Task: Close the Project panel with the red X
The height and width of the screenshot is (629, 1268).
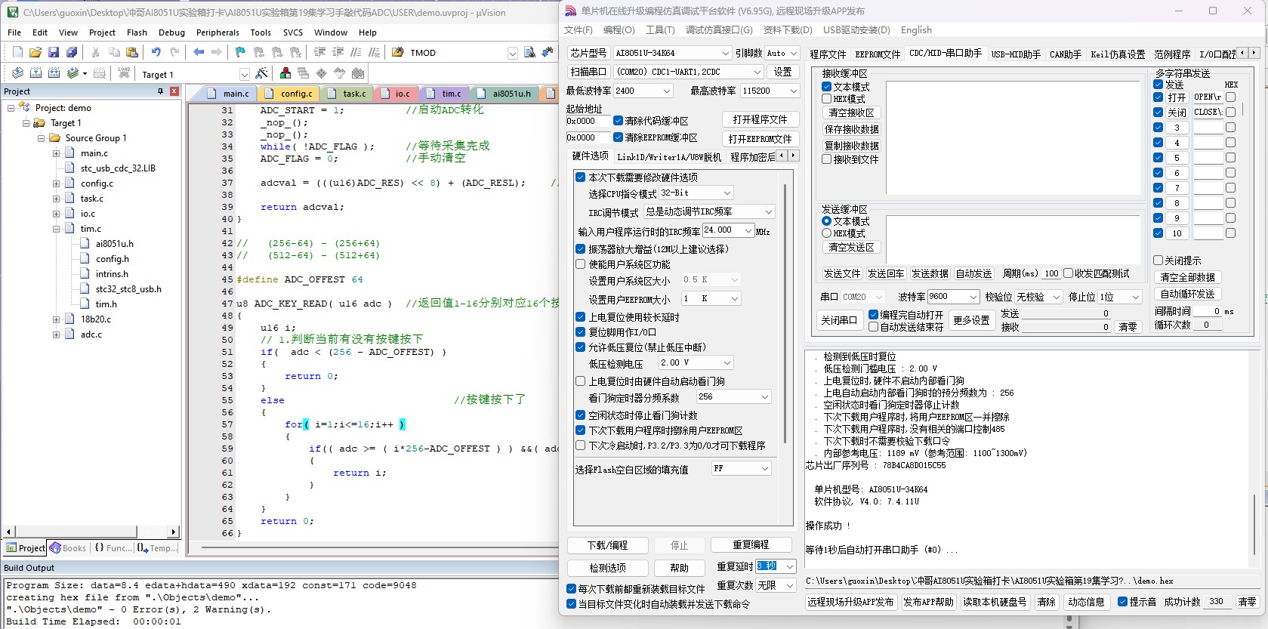Action: [x=174, y=91]
